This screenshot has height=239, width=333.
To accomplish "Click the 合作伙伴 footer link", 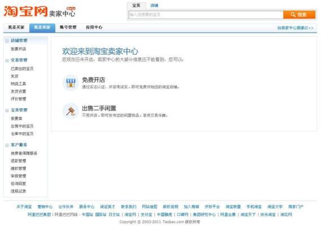I will pos(66,207).
